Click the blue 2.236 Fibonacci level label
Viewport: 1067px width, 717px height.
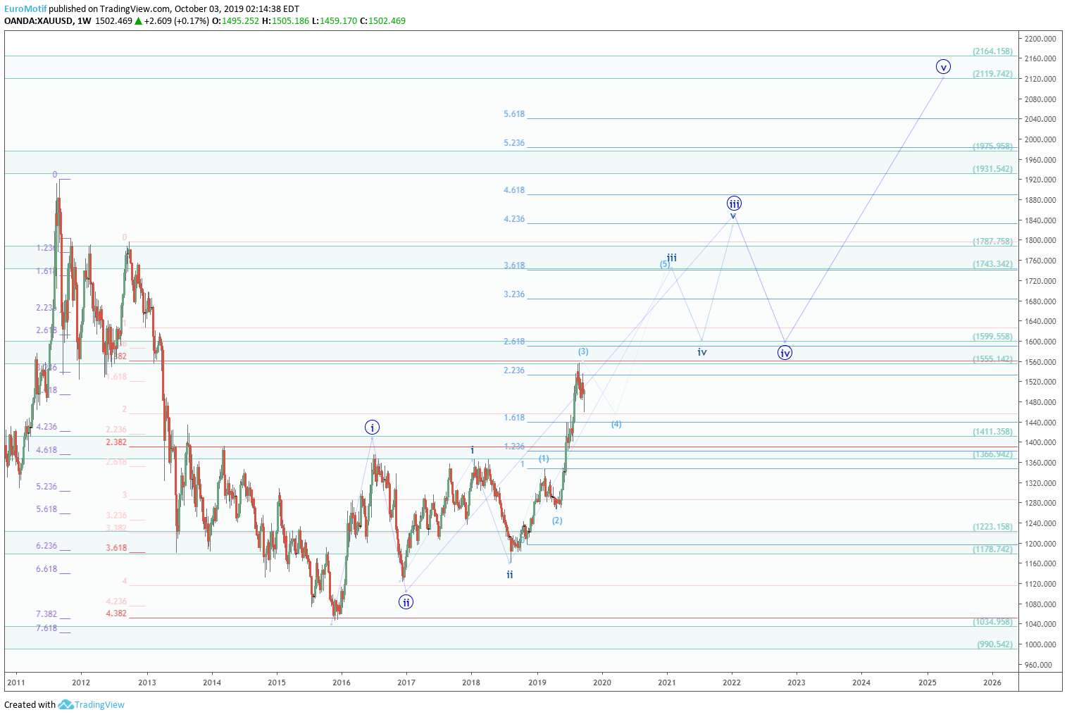[x=514, y=370]
